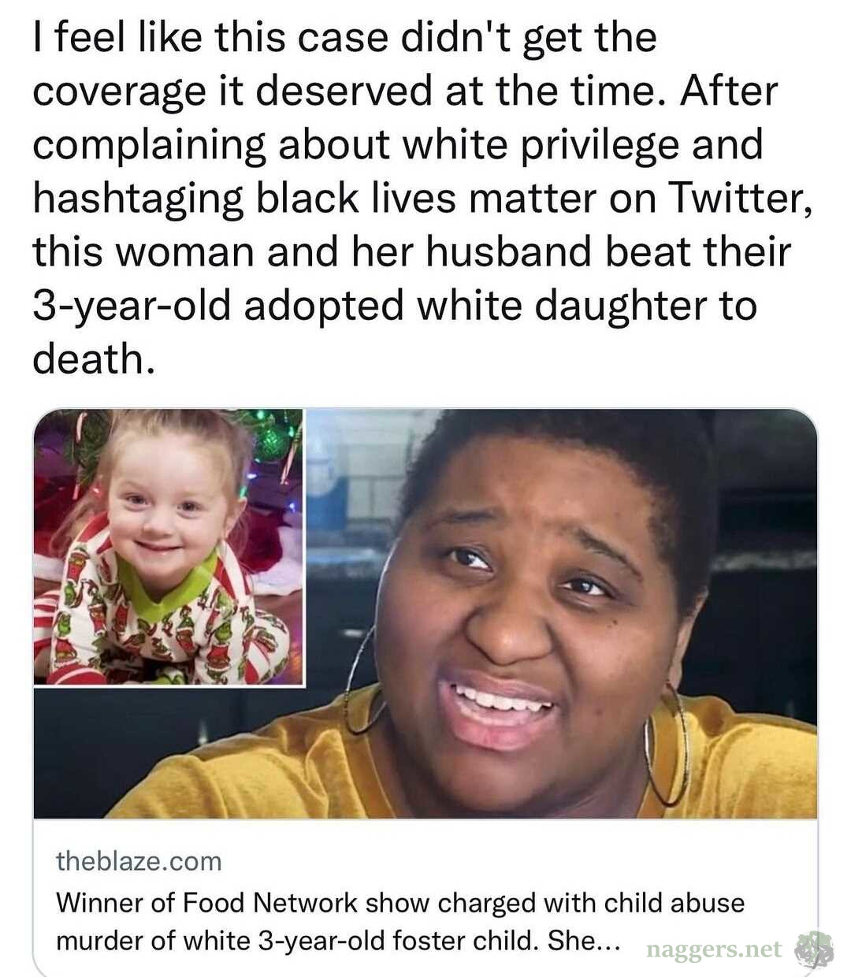Click the watermark website text
The image size is (851, 977).
pyautogui.click(x=714, y=949)
